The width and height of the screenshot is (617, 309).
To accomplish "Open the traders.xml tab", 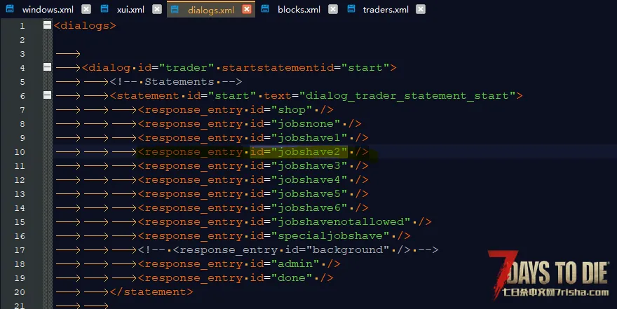I will 385,10.
